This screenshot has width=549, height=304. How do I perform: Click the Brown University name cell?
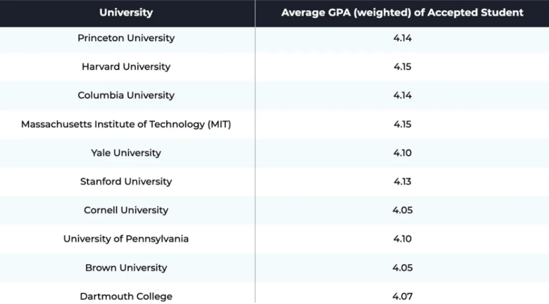tap(126, 268)
